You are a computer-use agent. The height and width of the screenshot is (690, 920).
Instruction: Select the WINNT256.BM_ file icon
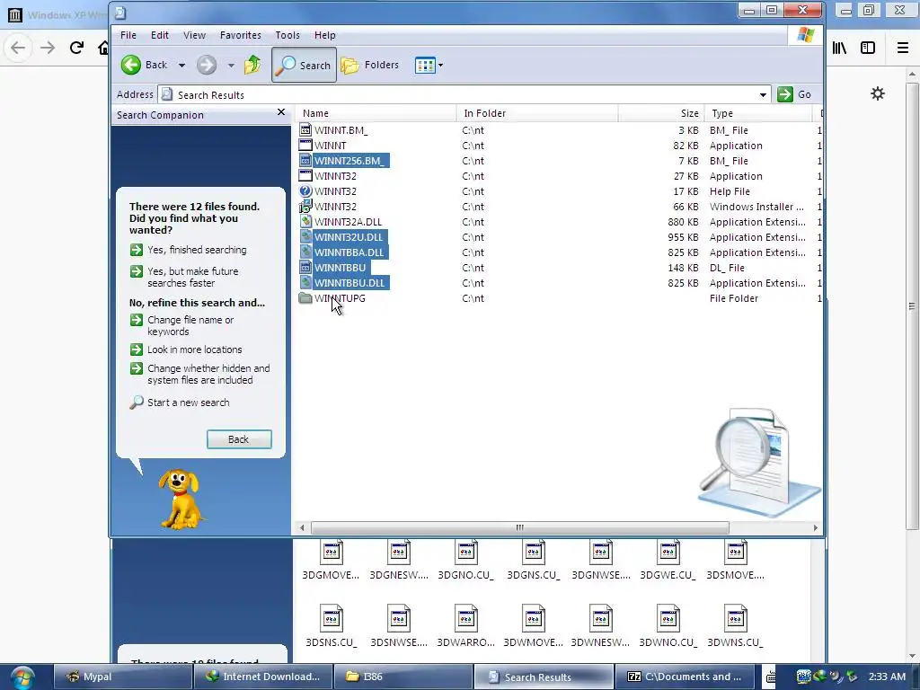(305, 161)
